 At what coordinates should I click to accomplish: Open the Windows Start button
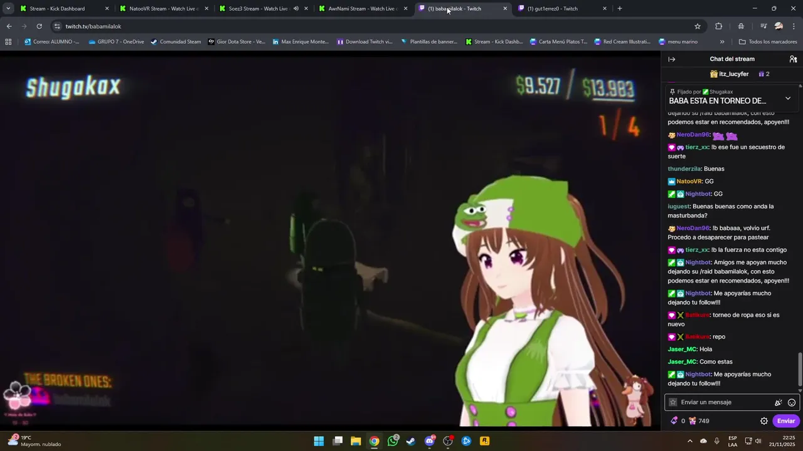(319, 441)
